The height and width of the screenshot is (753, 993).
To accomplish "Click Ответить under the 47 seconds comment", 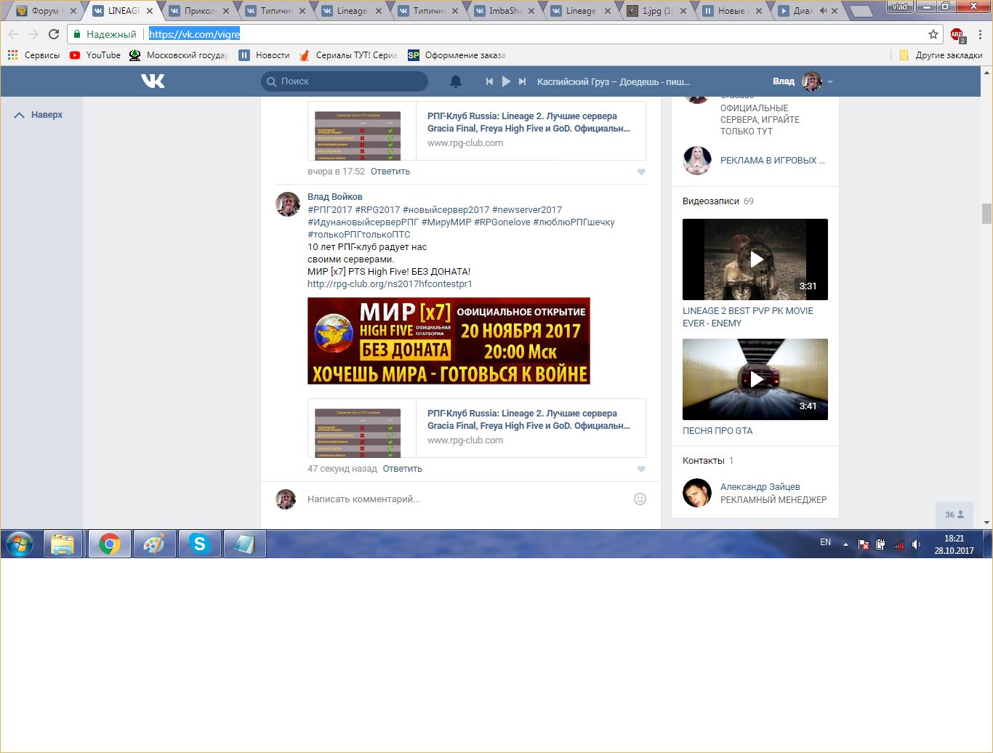I will [x=402, y=469].
